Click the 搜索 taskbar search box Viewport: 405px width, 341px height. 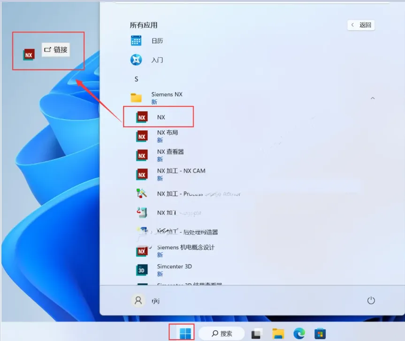(222, 333)
